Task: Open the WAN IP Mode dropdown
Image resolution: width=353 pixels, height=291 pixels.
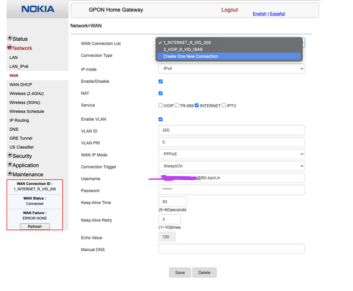Action: (x=231, y=154)
